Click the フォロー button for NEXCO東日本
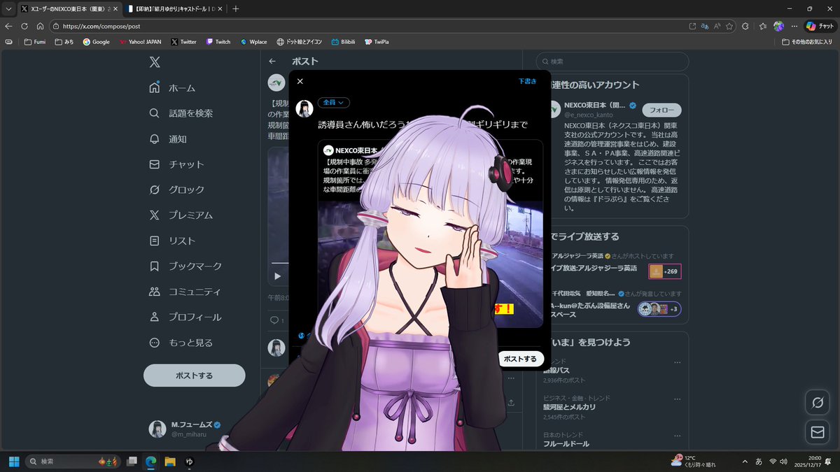 (661, 110)
